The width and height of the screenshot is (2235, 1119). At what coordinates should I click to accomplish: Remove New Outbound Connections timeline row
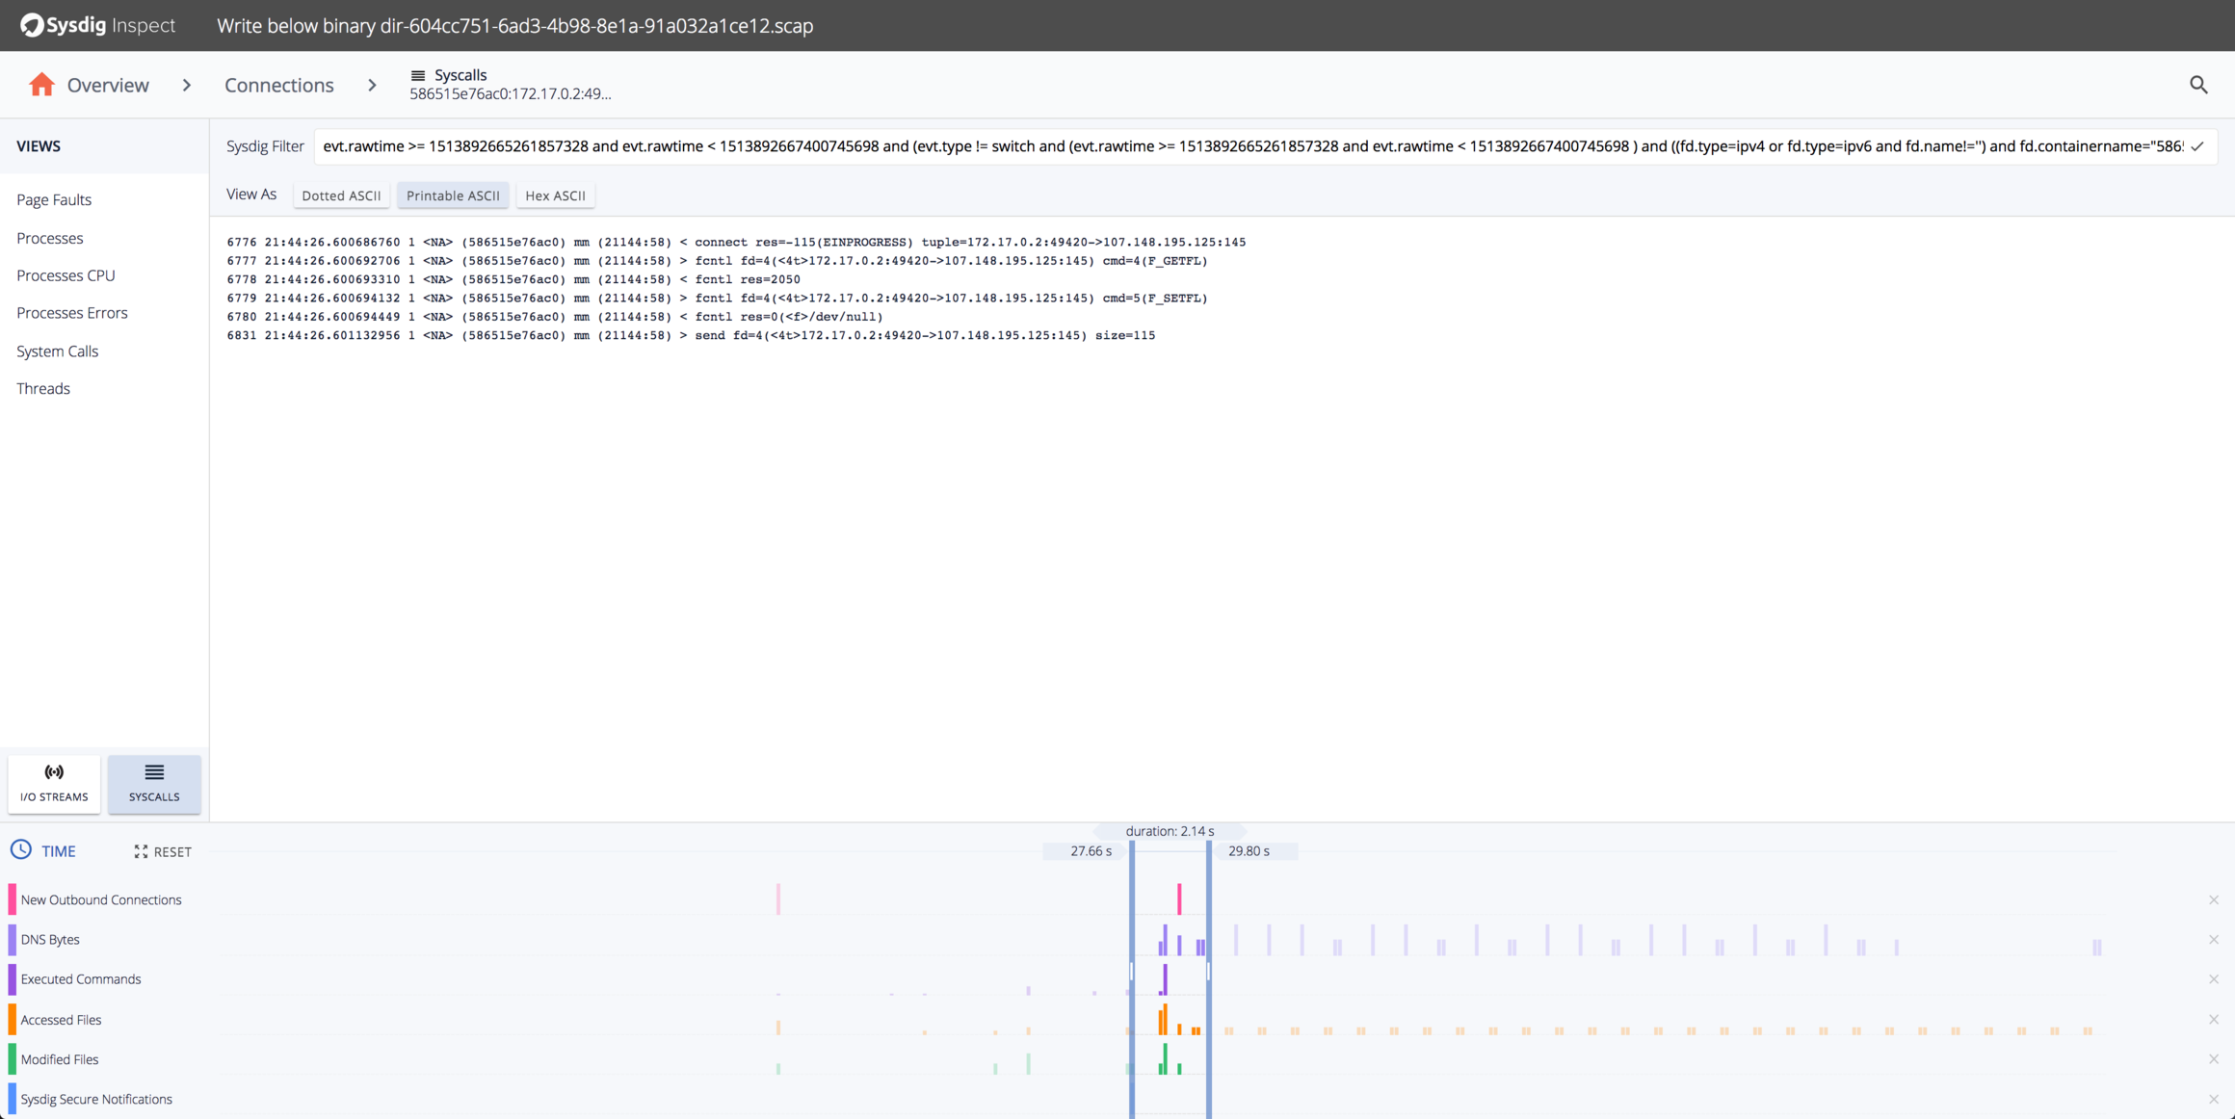(x=2214, y=899)
